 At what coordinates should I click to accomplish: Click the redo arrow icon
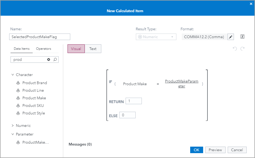(242, 49)
